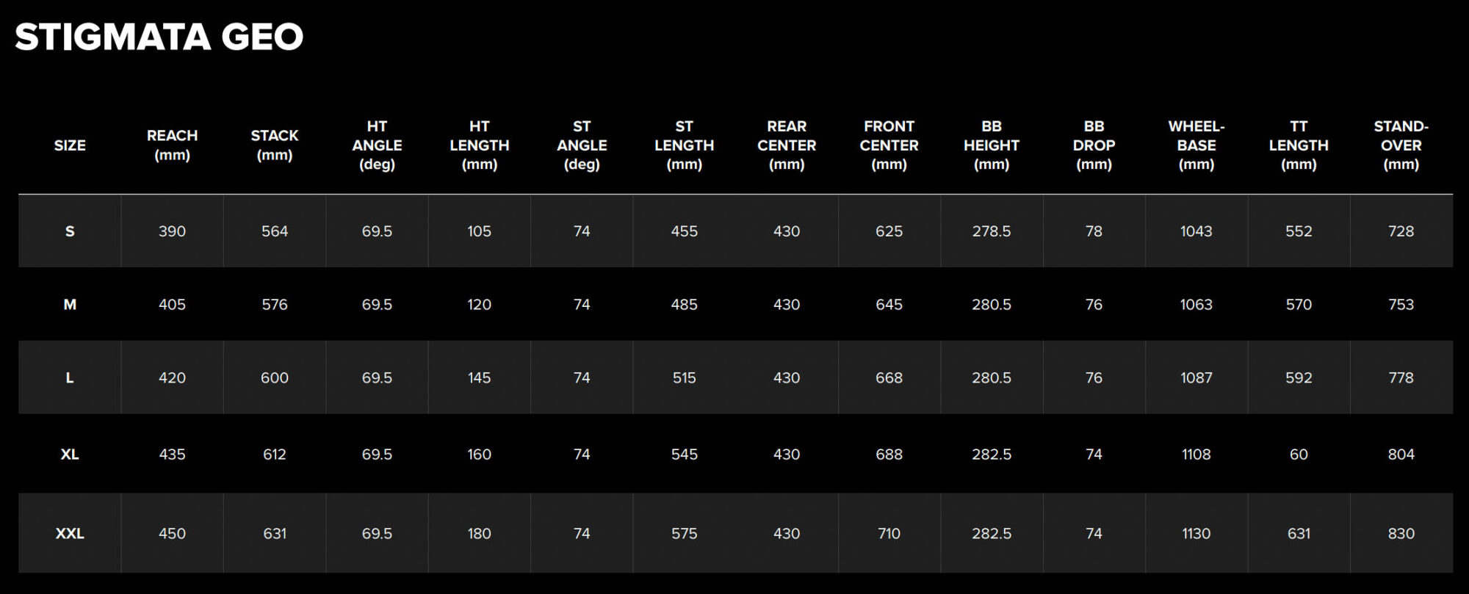The height and width of the screenshot is (594, 1469).
Task: Select the 804 standover value cell
Action: (1401, 454)
